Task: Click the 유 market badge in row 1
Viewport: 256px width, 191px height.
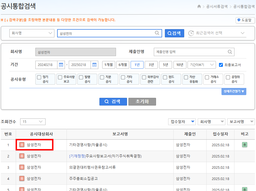Action: (x=22, y=145)
